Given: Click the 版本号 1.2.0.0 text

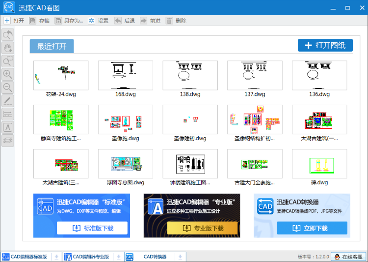Looking at the screenshot, I should tap(314, 257).
